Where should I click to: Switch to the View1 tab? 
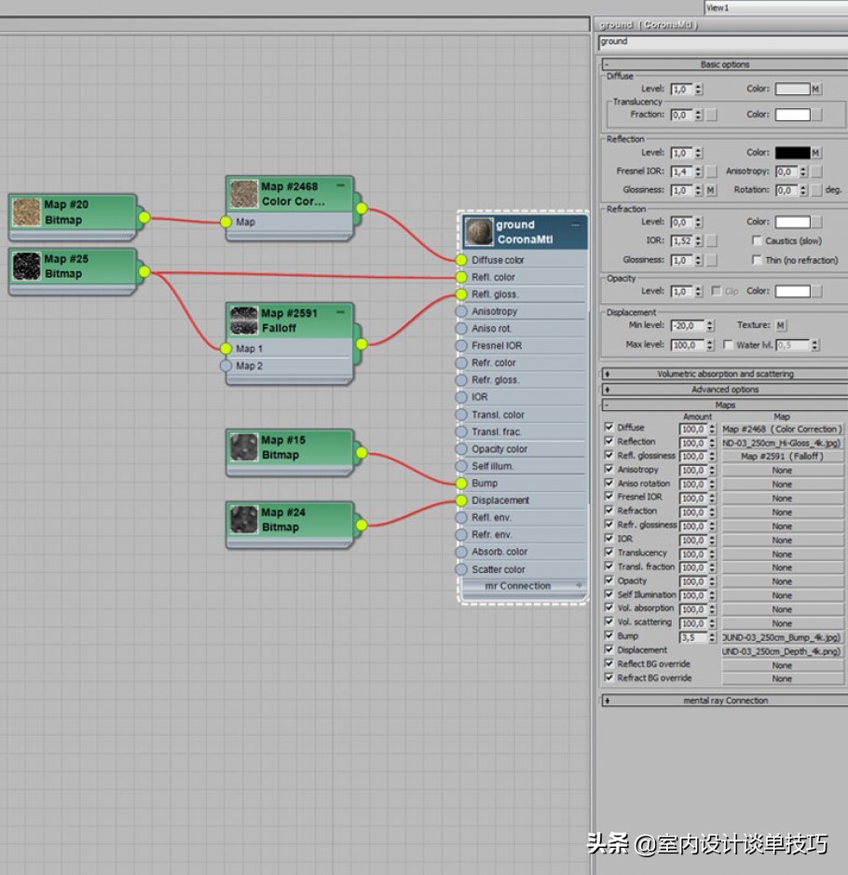click(718, 7)
